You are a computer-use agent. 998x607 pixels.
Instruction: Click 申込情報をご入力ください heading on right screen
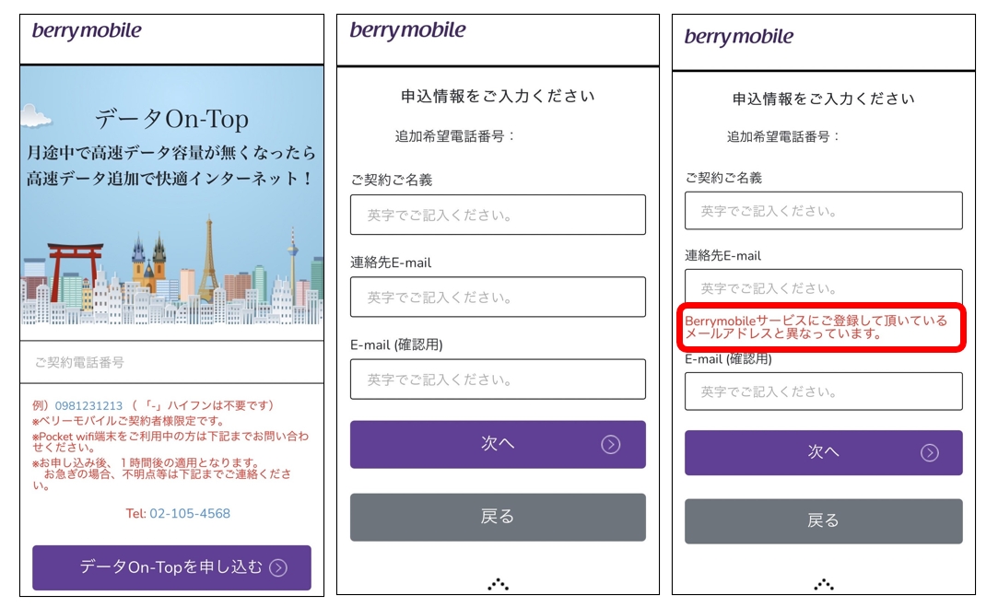[x=824, y=99]
